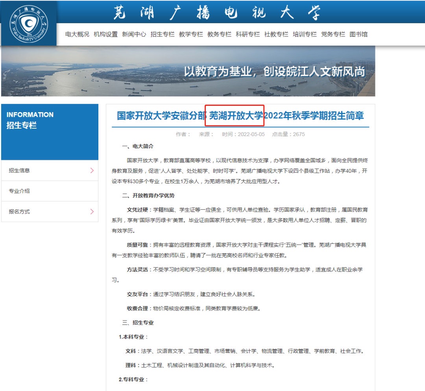Image resolution: width=425 pixels, height=391 pixels.
Task: Open the 图书馆 navigation link
Action: 358,34
